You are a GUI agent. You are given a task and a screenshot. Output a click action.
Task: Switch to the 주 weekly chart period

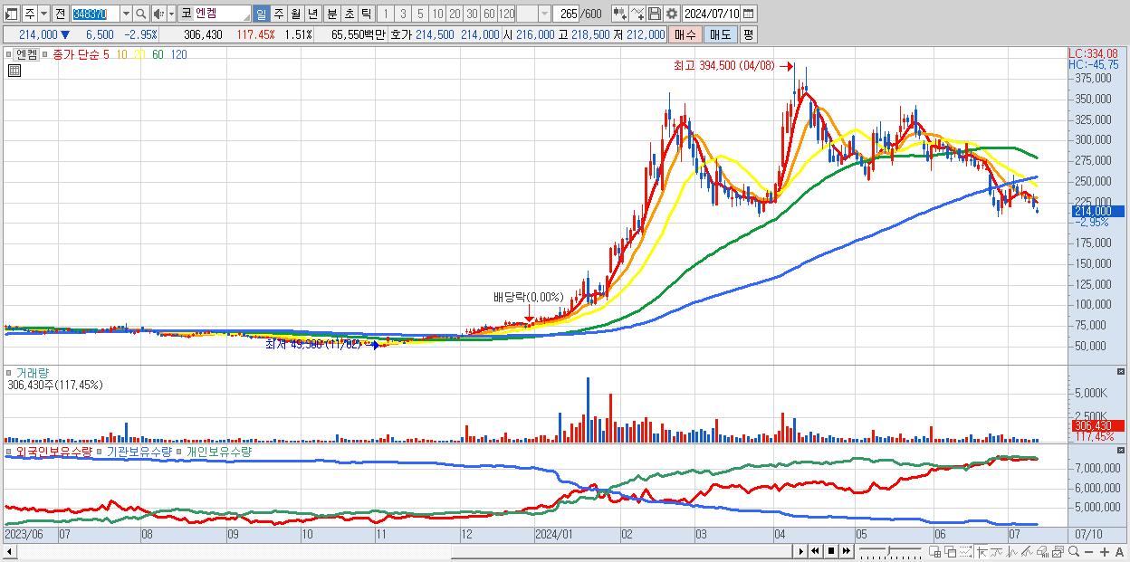[278, 14]
